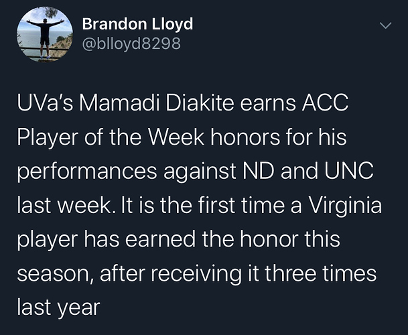Click the Brandon Lloyd display name

click(x=137, y=24)
